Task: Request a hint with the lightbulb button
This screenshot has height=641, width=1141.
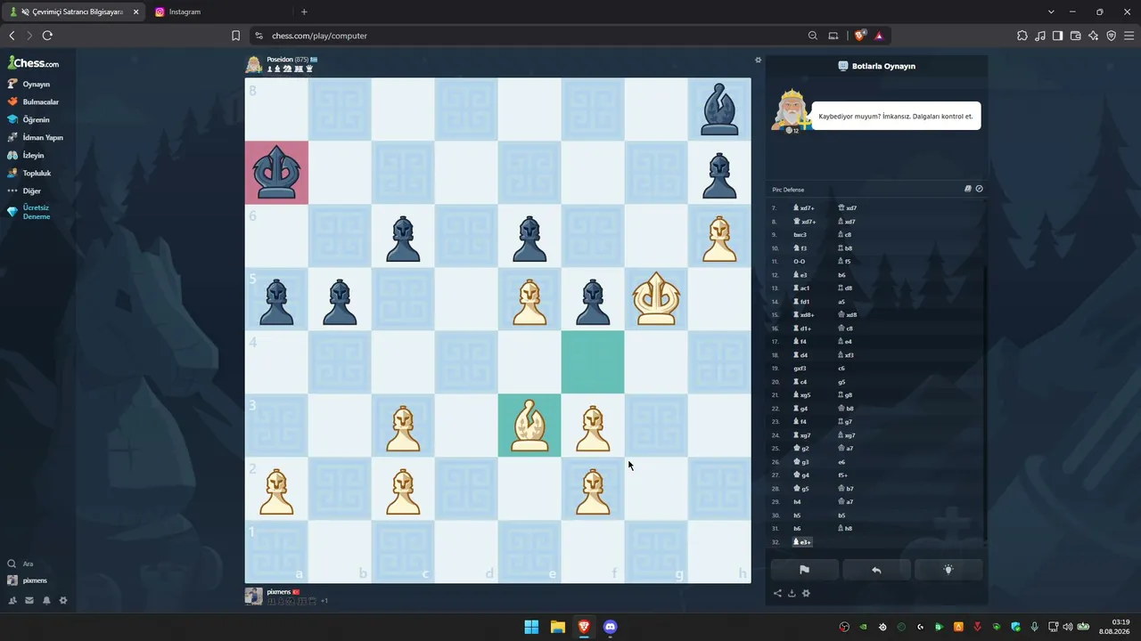Action: 948,570
